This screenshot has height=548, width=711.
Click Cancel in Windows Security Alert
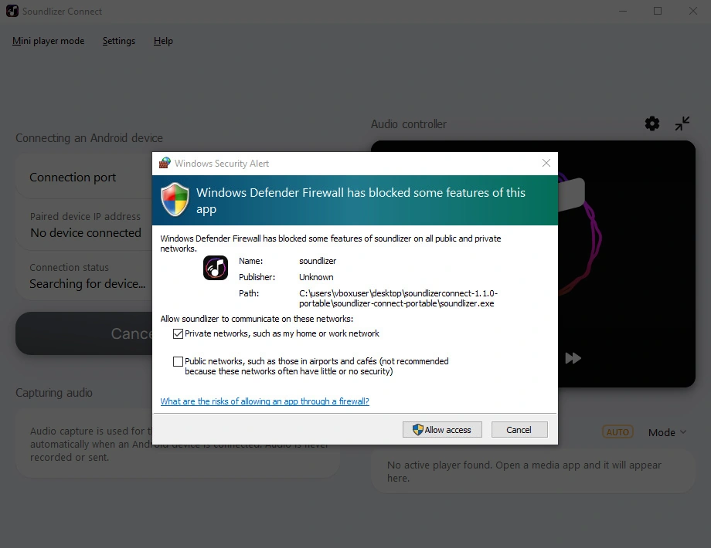tap(519, 430)
